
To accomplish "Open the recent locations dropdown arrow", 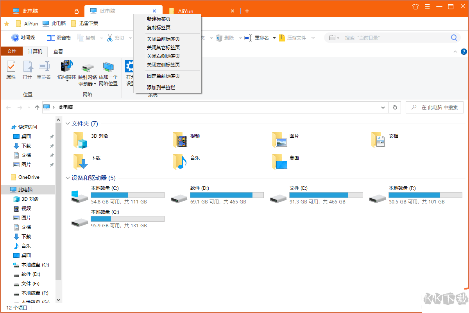I will tap(29, 107).
